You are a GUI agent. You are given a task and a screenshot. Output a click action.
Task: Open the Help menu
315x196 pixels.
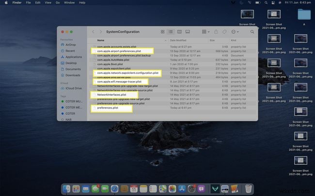(x=82, y=2)
